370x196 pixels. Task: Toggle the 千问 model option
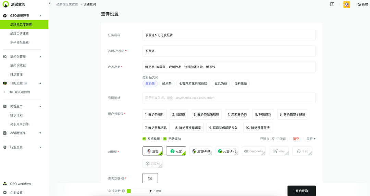(302, 151)
